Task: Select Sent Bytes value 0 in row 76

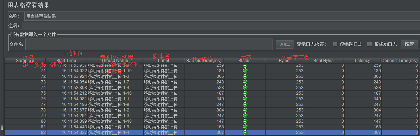Action: [324, 98]
